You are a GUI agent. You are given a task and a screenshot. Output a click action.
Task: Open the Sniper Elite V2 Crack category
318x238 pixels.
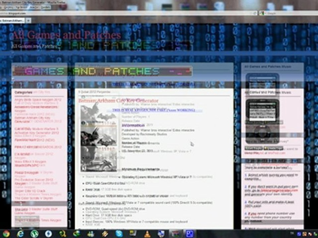[30, 191]
